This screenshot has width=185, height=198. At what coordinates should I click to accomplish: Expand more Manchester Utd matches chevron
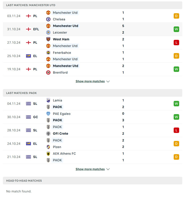[108, 81]
